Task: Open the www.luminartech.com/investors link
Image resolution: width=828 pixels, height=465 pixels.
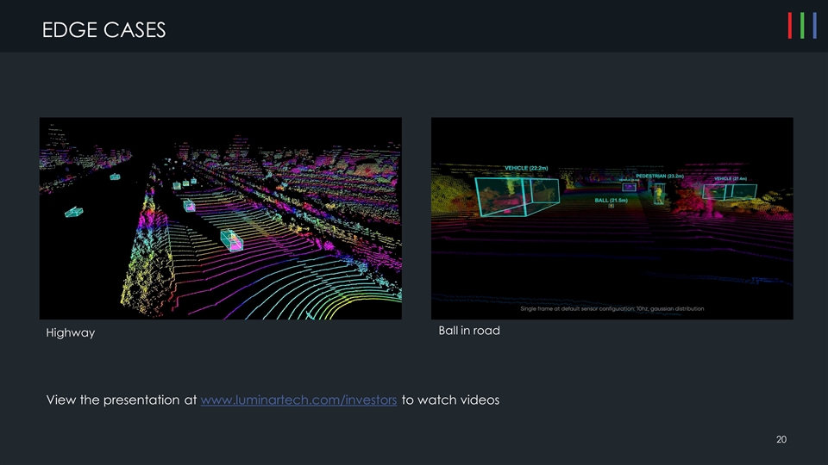Action: [x=298, y=400]
